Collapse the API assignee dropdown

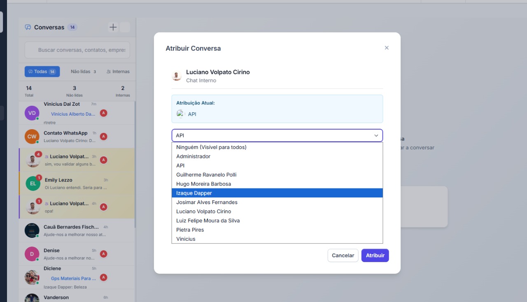pyautogui.click(x=376, y=135)
